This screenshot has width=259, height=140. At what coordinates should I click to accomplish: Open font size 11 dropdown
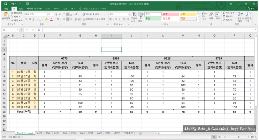click(x=53, y=14)
